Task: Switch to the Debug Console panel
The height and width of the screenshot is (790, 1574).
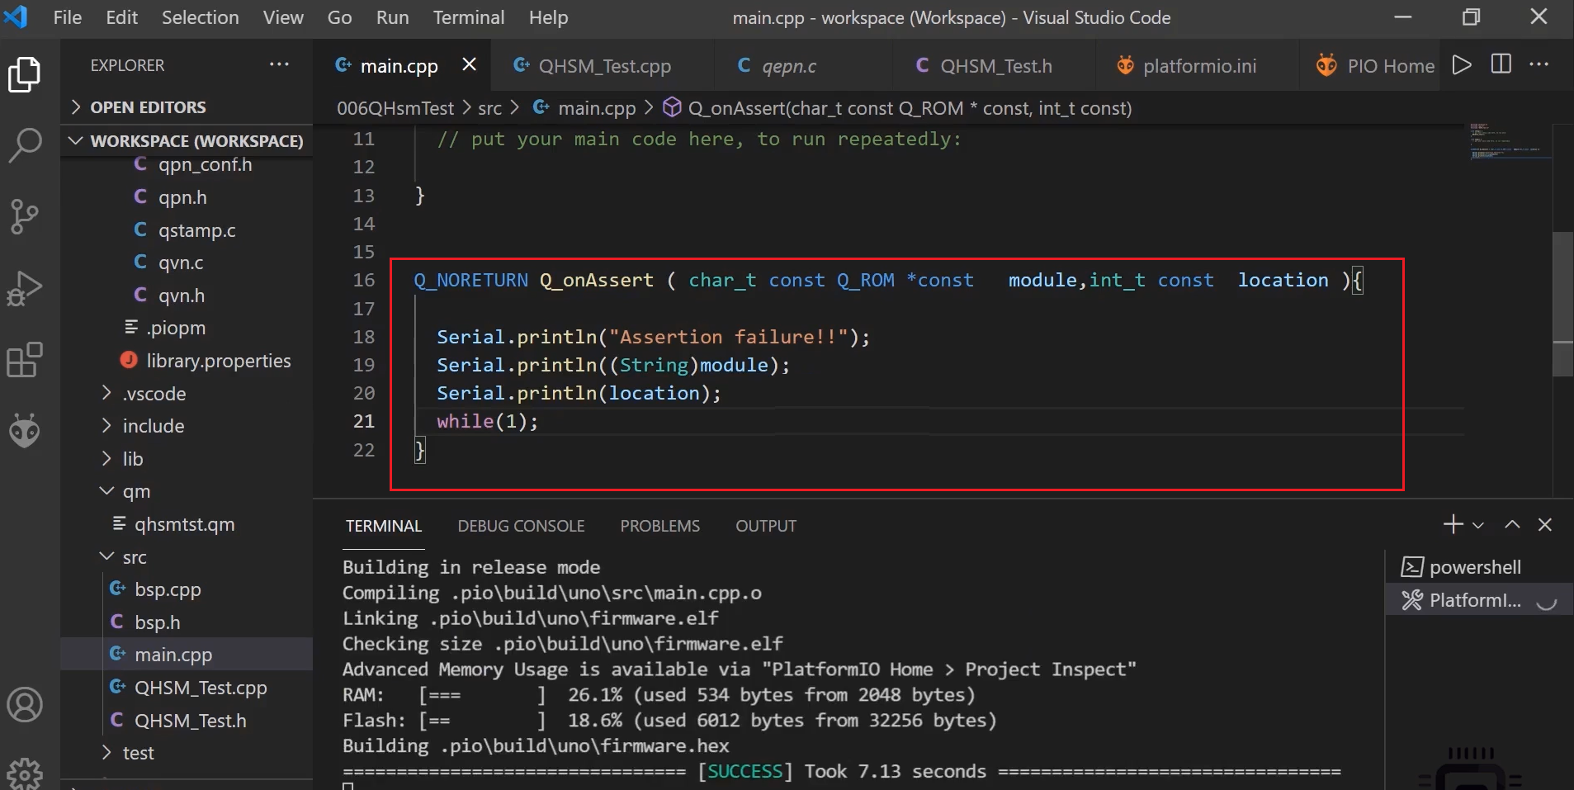Action: tap(521, 525)
